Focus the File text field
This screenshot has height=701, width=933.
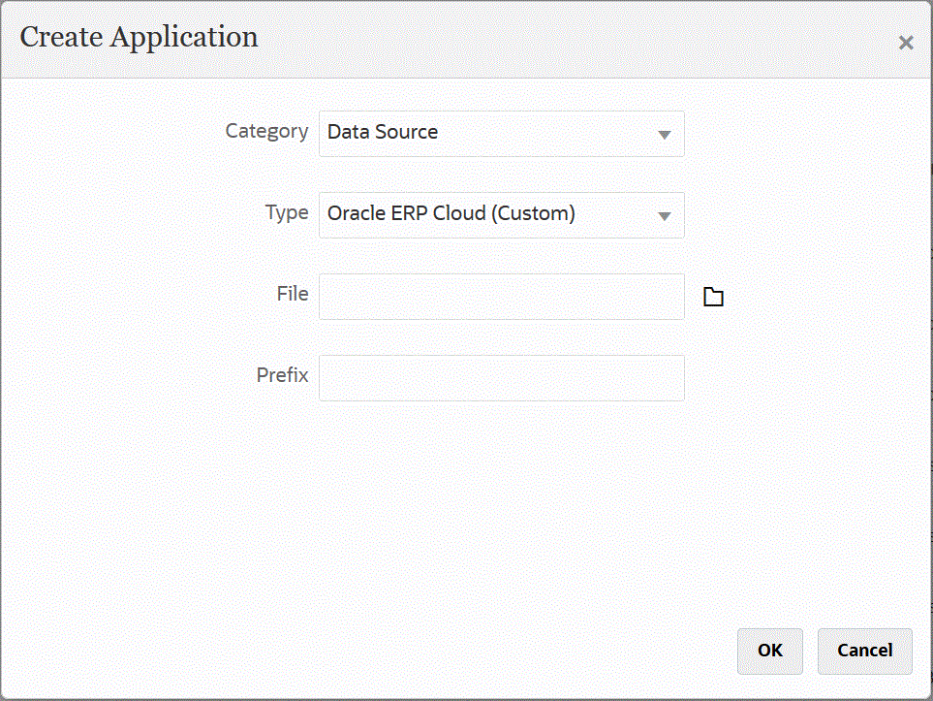point(501,297)
